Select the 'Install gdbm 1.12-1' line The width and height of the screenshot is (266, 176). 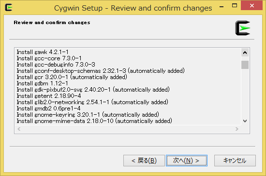[x=42, y=83]
